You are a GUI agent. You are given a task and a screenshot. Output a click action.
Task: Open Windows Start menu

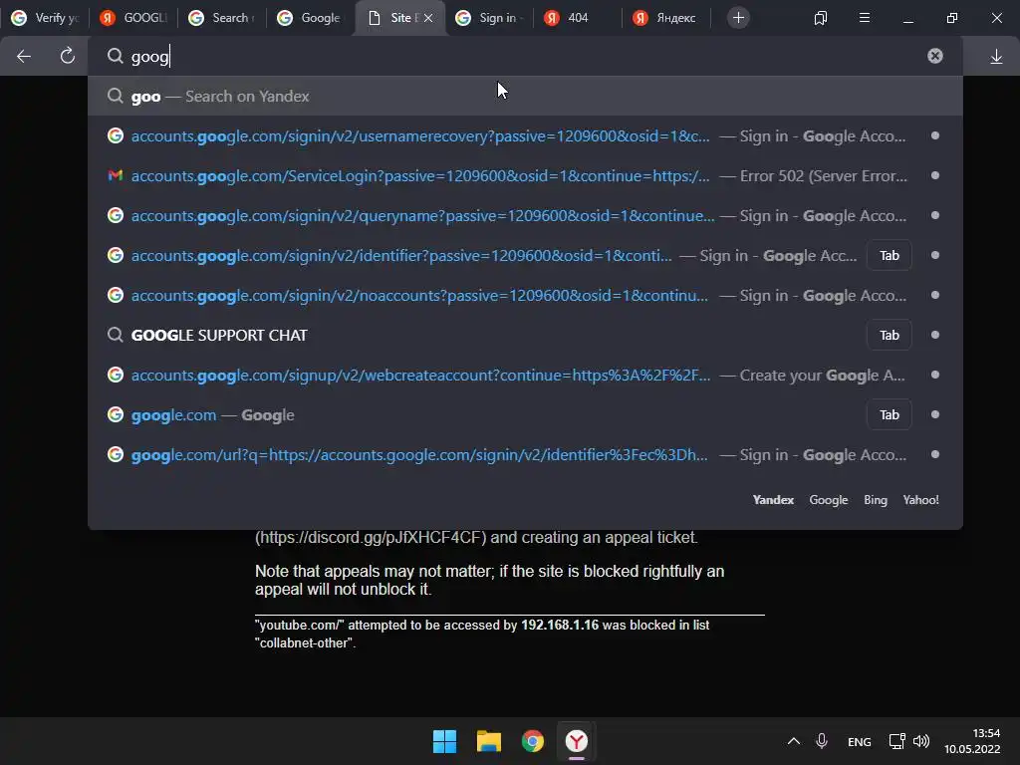(x=445, y=741)
